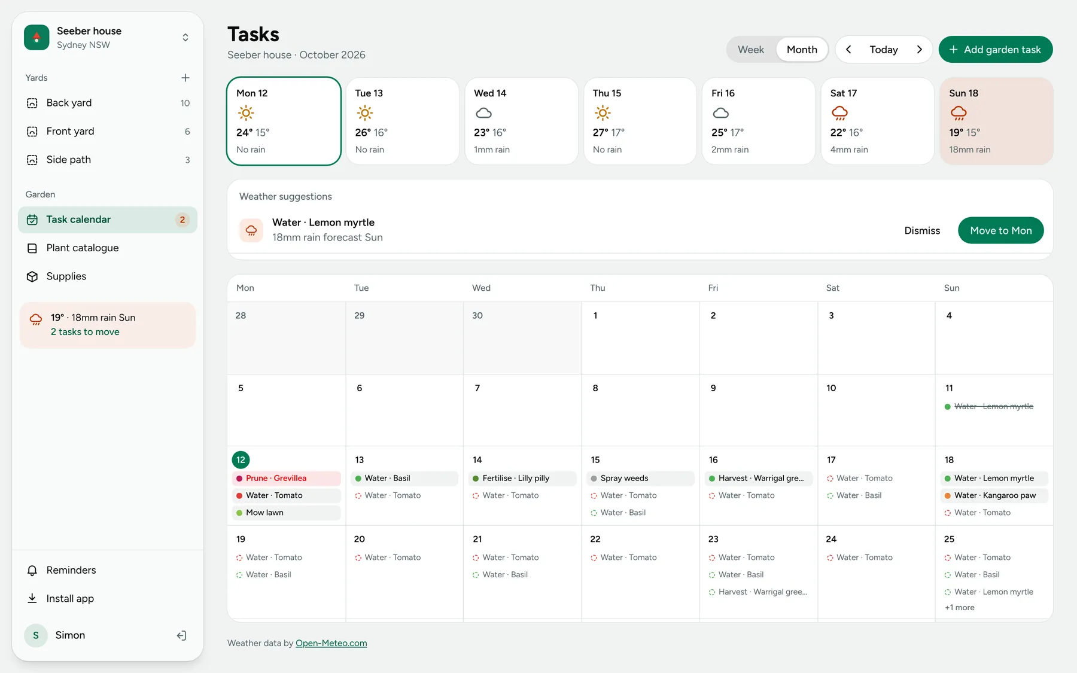The height and width of the screenshot is (673, 1077).
Task: Select today's date circle 12
Action: pyautogui.click(x=241, y=459)
